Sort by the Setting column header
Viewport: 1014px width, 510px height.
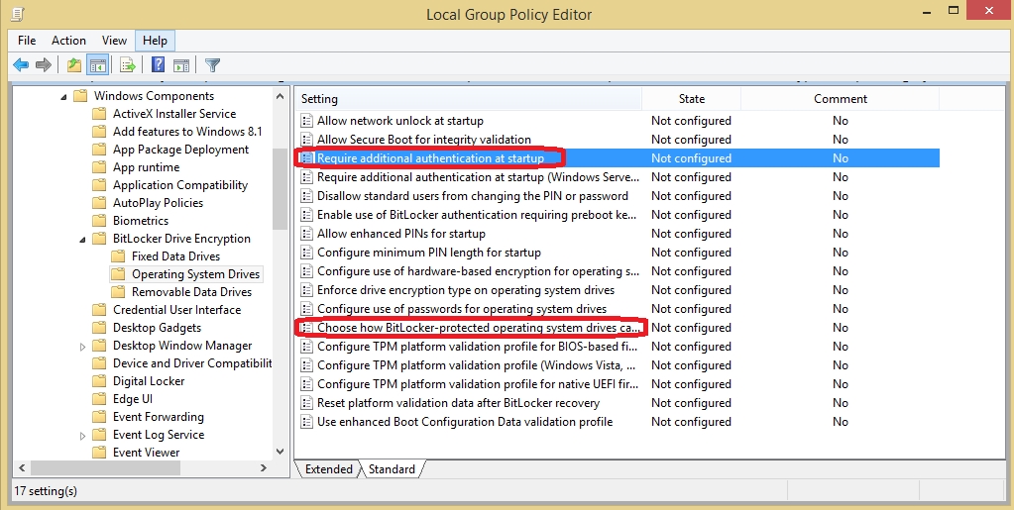(x=468, y=99)
